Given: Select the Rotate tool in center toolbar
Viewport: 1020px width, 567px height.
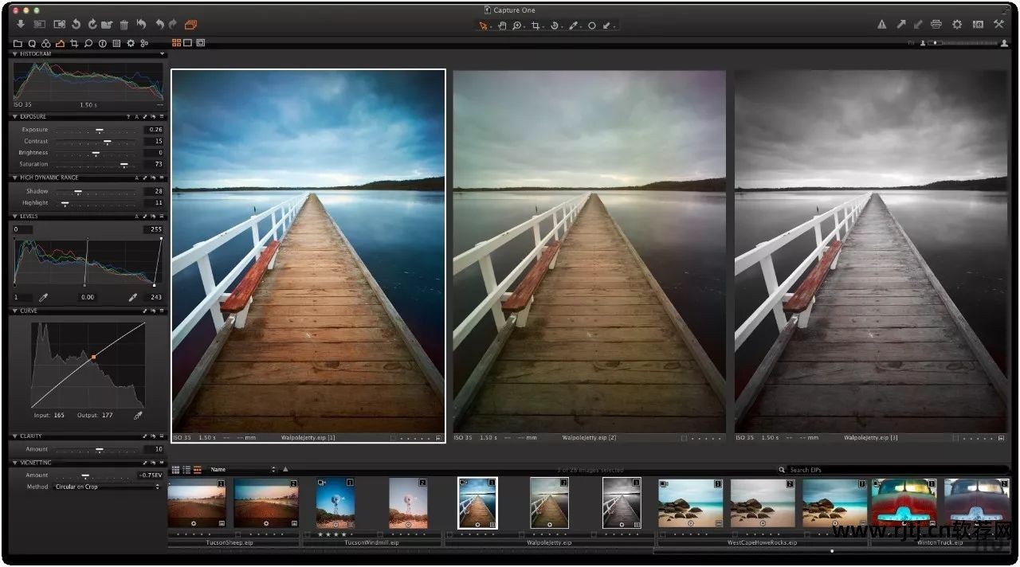Looking at the screenshot, I should pos(555,25).
